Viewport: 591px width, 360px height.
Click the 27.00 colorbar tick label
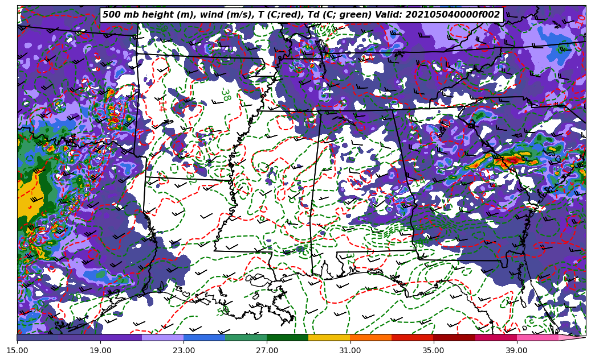point(267,350)
